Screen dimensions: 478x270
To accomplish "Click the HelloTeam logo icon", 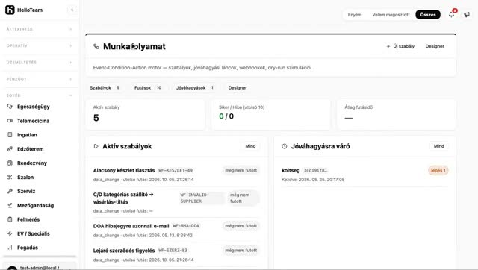I will pos(10,10).
